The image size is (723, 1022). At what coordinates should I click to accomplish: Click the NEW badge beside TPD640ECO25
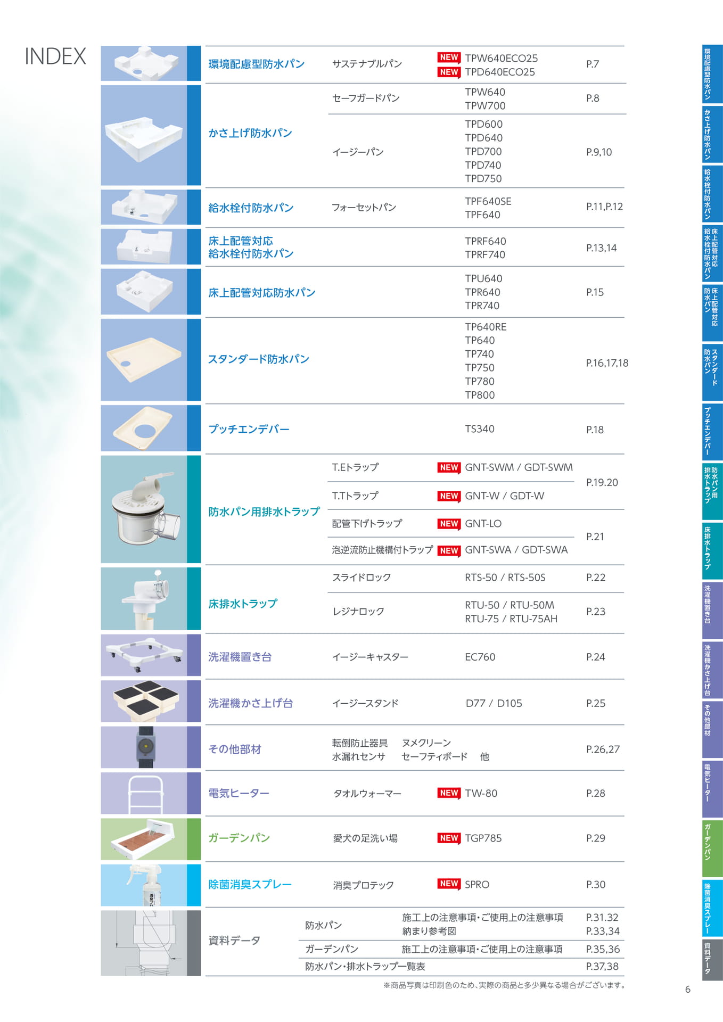pyautogui.click(x=449, y=72)
